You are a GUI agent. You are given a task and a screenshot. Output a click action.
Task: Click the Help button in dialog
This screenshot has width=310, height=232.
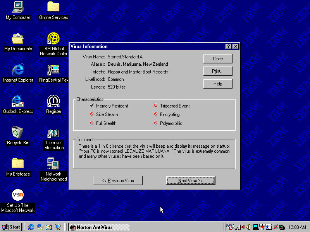tap(218, 84)
